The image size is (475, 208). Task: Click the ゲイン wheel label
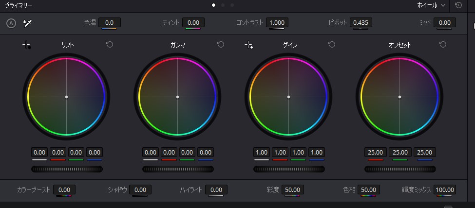[290, 45]
